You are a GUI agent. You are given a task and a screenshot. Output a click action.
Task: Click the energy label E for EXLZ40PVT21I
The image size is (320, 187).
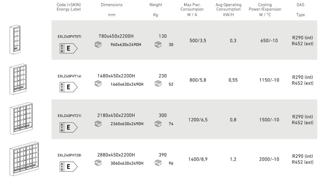(68, 127)
